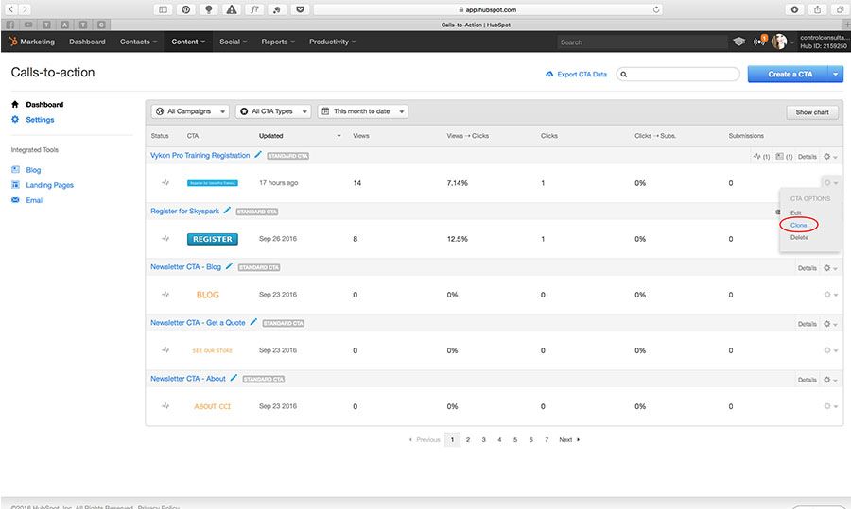This screenshot has height=509, width=851.
Task: Click the Pinterest extension icon
Action: coord(185,9)
